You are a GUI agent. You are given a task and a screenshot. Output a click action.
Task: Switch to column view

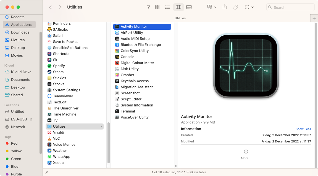178,7
